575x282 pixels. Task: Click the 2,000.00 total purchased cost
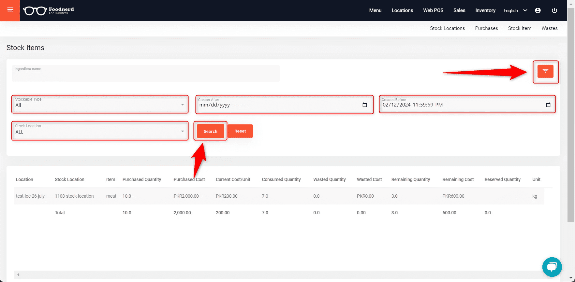pos(182,213)
